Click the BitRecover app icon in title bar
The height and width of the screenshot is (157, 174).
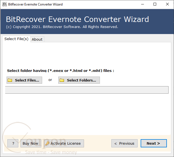5,4
